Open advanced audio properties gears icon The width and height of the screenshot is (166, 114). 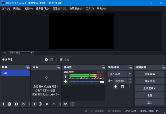65,104
